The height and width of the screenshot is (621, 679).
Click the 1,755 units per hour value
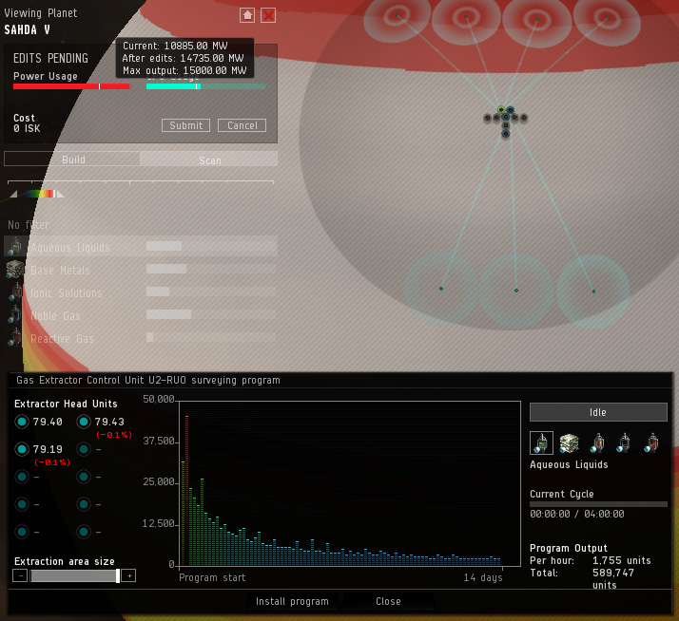coord(621,560)
